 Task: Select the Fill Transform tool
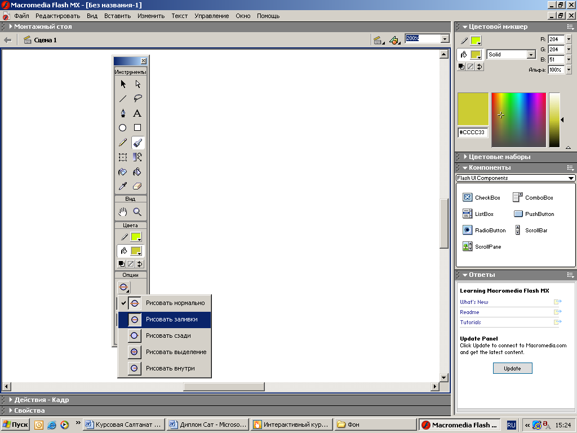click(x=137, y=157)
